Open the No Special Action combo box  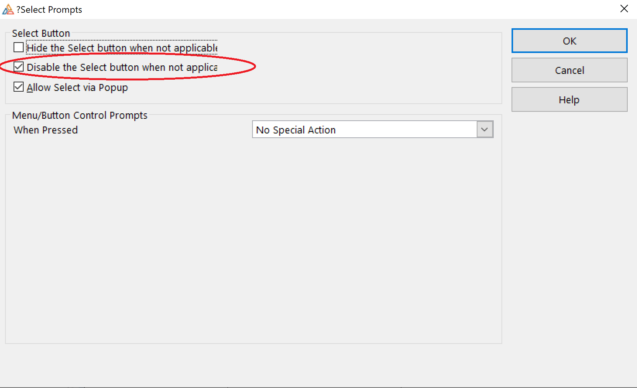coord(364,130)
